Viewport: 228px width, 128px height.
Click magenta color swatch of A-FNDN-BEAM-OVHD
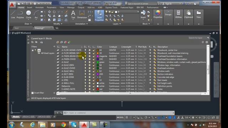(98, 56)
